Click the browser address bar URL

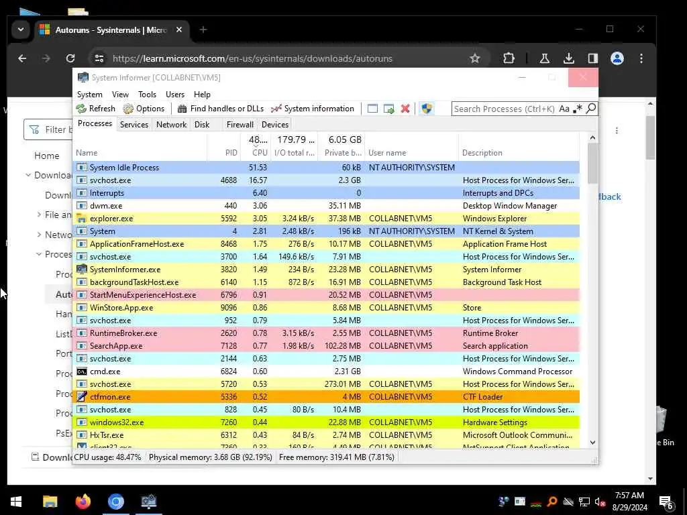[252, 59]
